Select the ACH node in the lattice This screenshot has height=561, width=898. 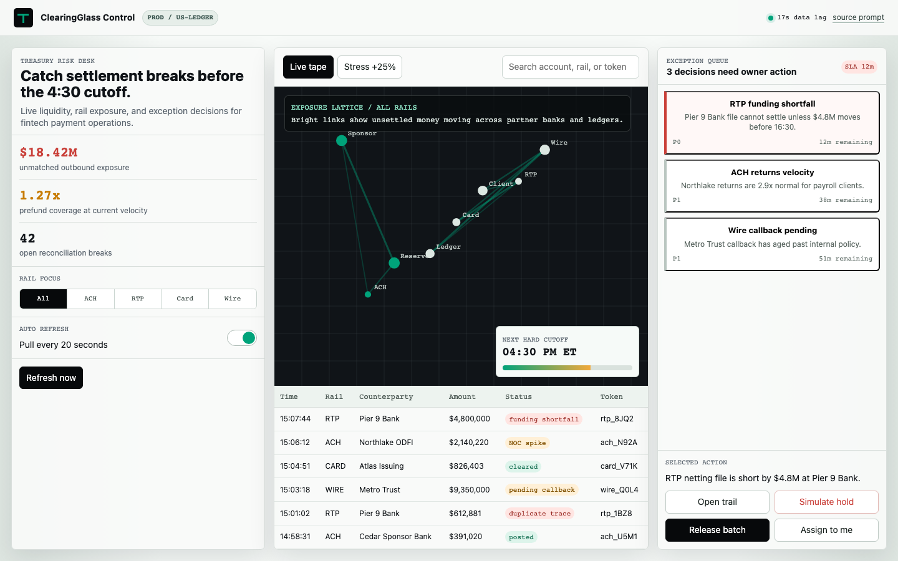tap(368, 294)
